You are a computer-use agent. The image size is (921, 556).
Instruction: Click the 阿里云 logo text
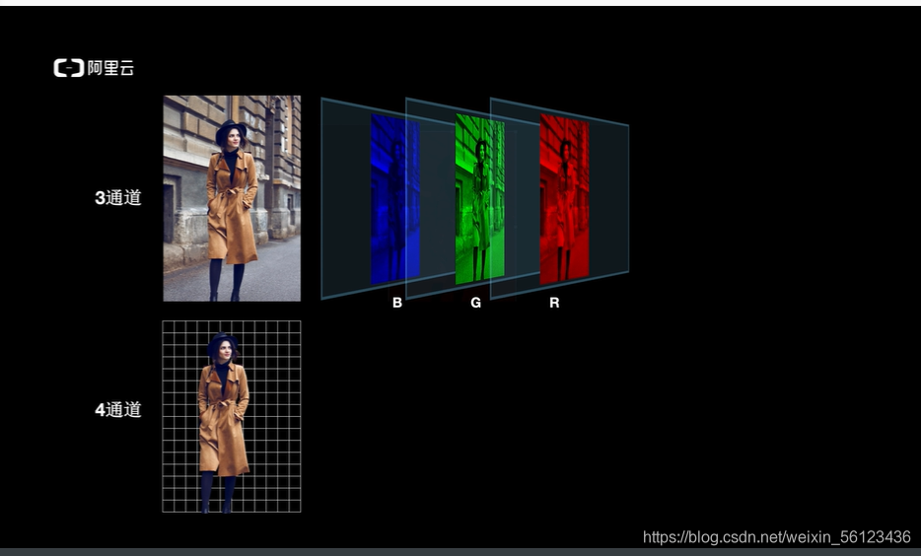(x=111, y=68)
